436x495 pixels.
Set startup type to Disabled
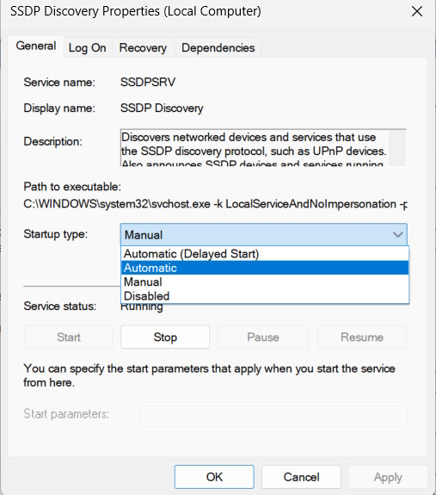[x=265, y=296]
